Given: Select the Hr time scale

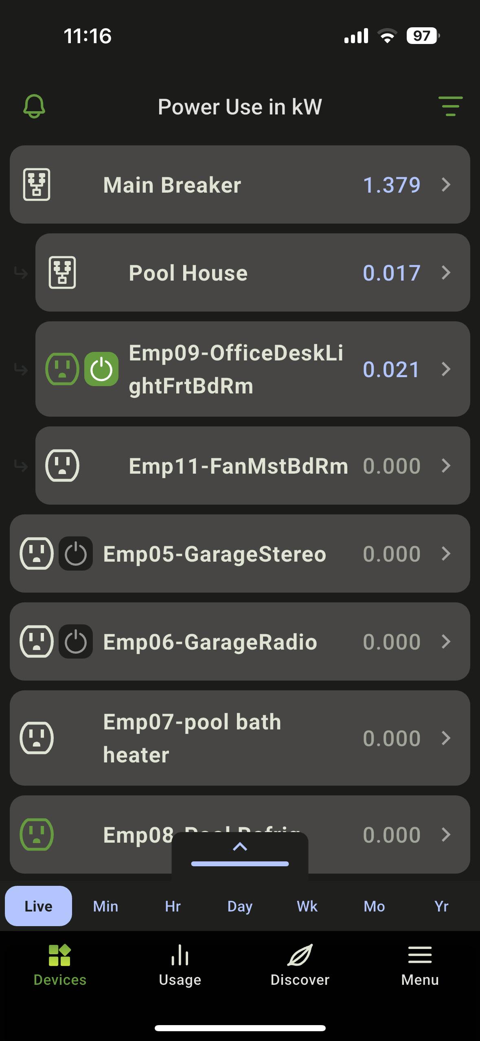Looking at the screenshot, I should [173, 906].
